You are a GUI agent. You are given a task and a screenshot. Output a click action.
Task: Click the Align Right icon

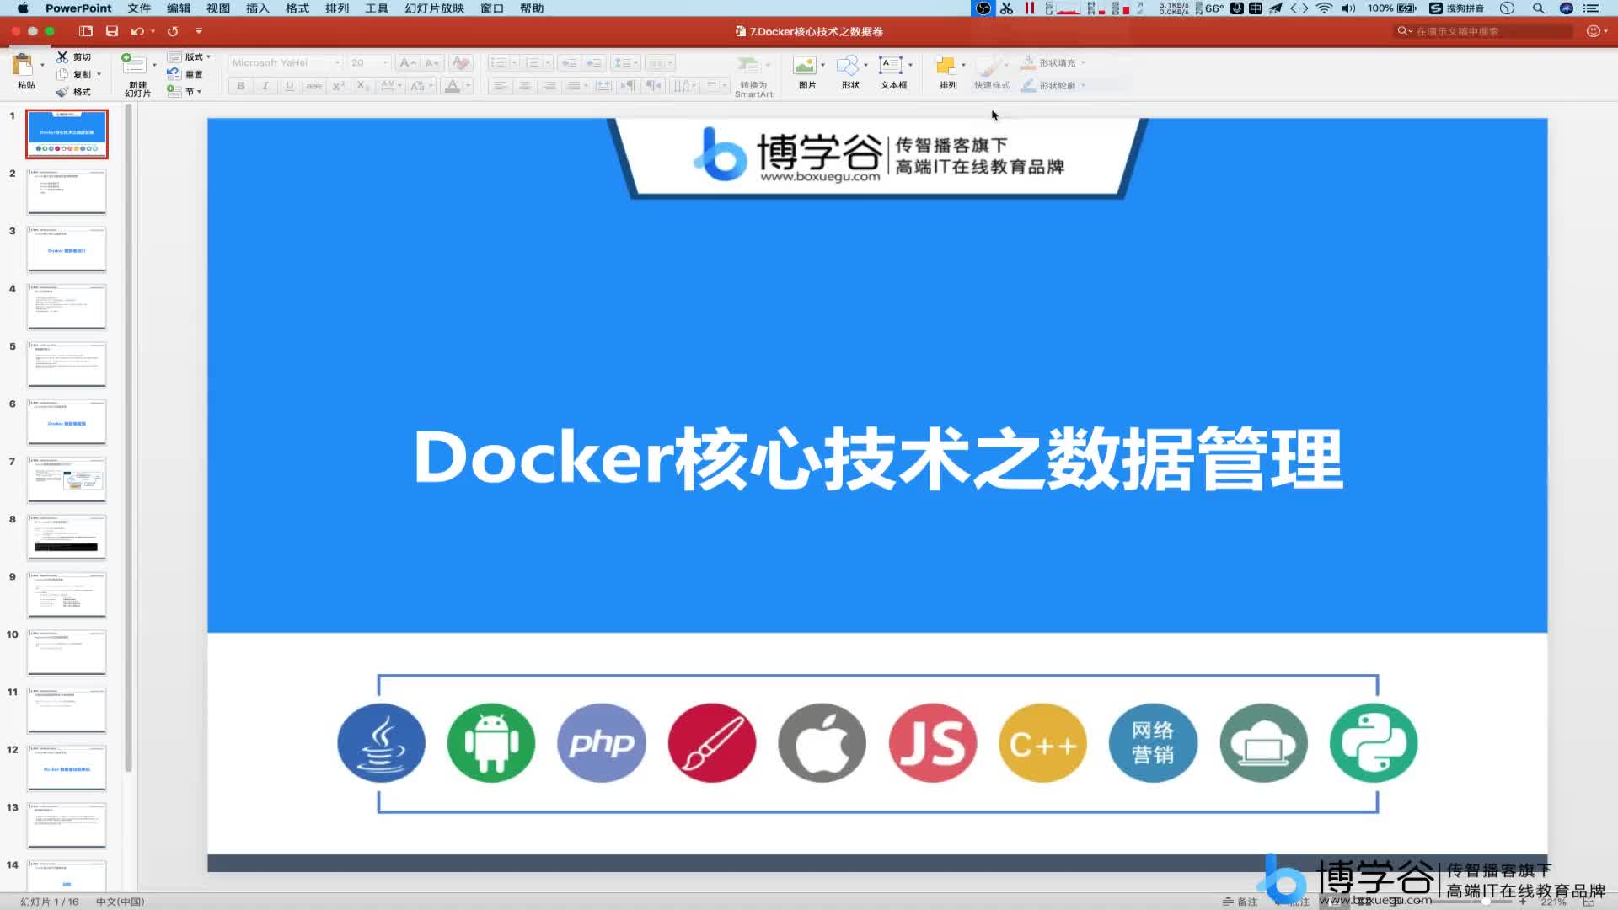[549, 86]
